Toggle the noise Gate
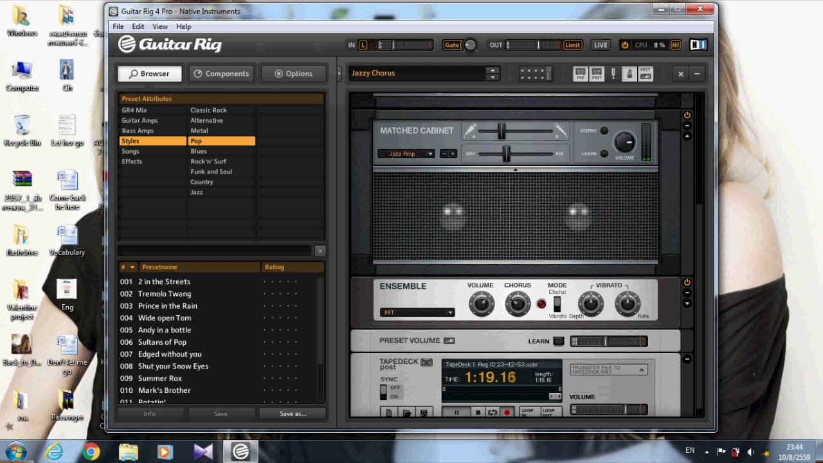The image size is (823, 463). coord(452,45)
